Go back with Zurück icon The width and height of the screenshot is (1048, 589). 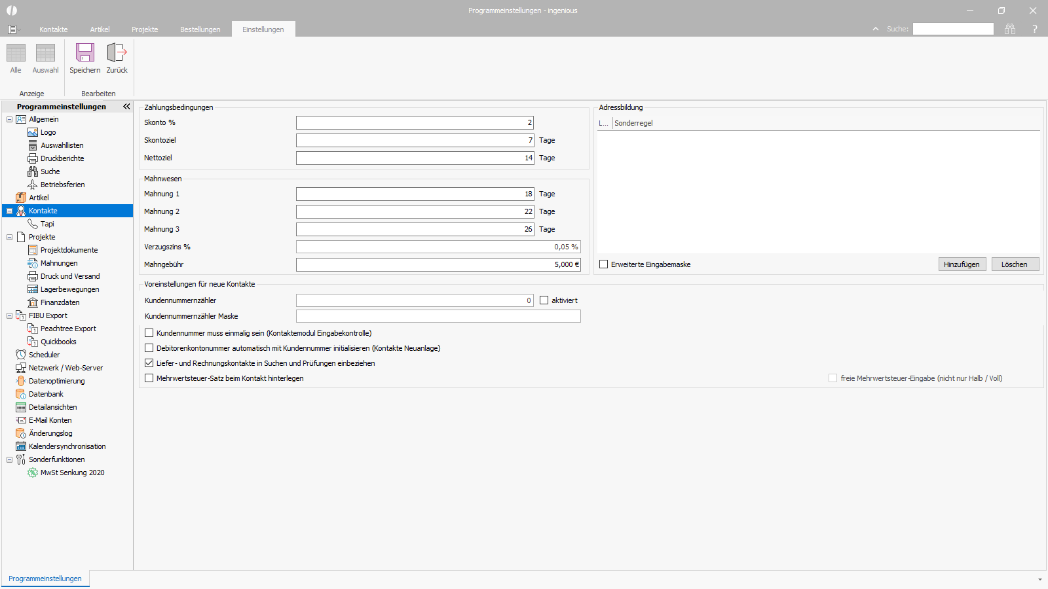(x=117, y=52)
